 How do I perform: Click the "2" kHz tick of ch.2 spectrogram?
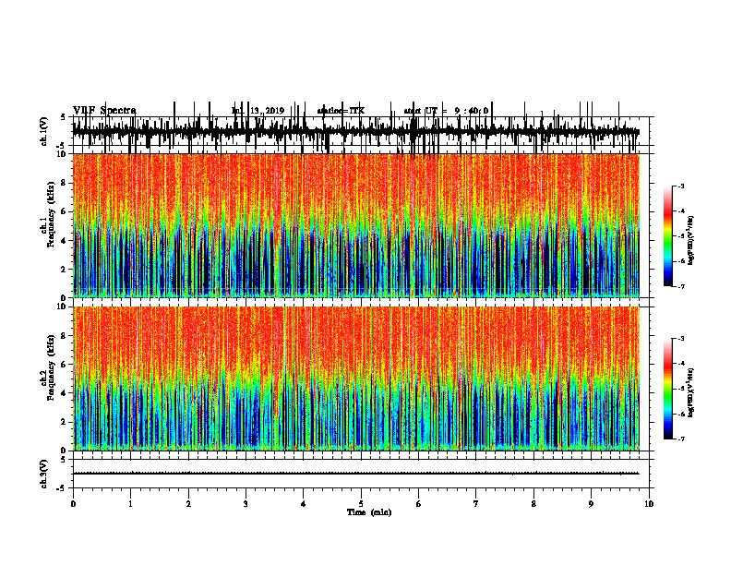[x=65, y=422]
